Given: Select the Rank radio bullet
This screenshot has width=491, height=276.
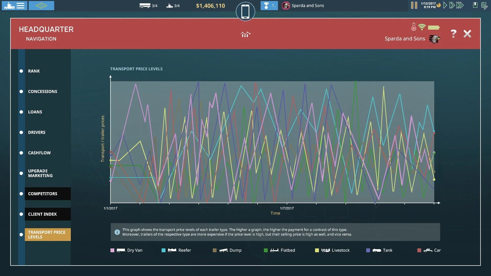Looking at the screenshot, I should (21, 71).
